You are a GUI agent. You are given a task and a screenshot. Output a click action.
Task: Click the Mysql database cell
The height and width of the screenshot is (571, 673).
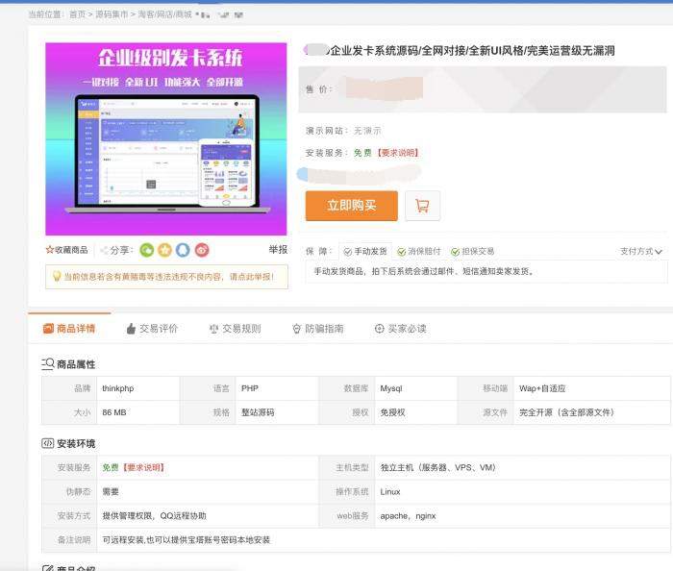click(416, 388)
